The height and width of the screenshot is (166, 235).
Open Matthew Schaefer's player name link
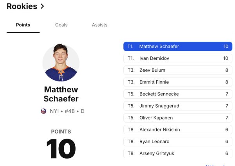click(61, 94)
